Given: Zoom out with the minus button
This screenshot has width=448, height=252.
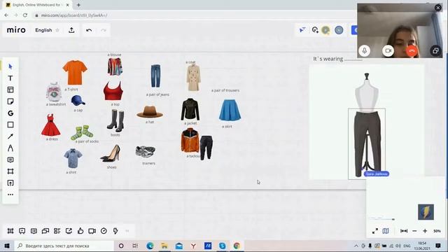Looking at the screenshot, I should pyautogui.click(x=414, y=231).
